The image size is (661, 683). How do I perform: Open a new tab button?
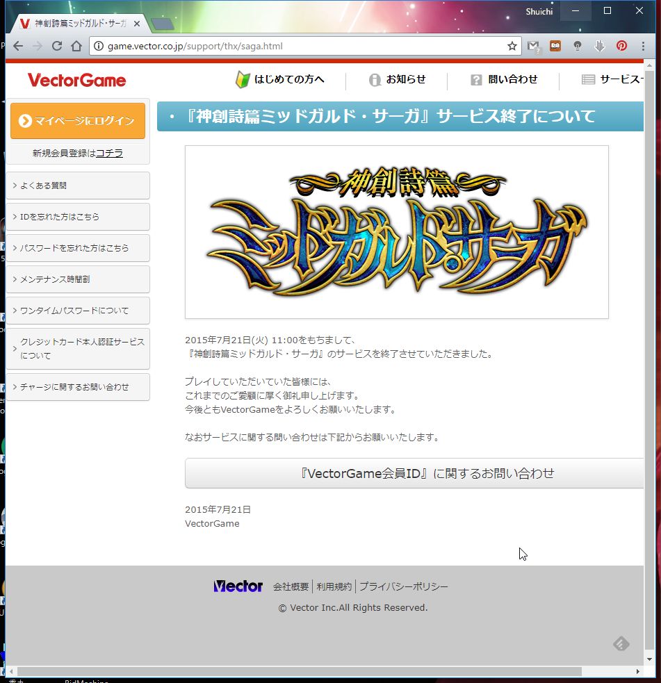pos(163,24)
